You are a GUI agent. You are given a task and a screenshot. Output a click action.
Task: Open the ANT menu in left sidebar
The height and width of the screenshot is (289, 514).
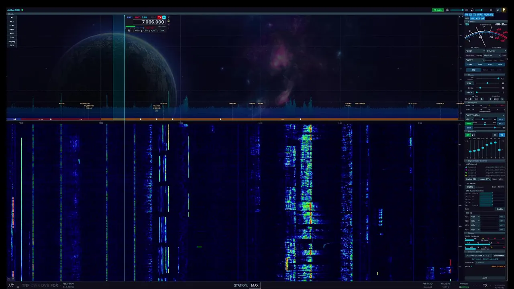click(12, 33)
